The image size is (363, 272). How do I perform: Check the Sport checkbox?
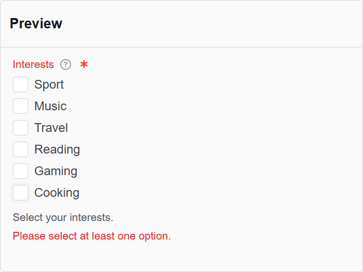click(x=21, y=84)
